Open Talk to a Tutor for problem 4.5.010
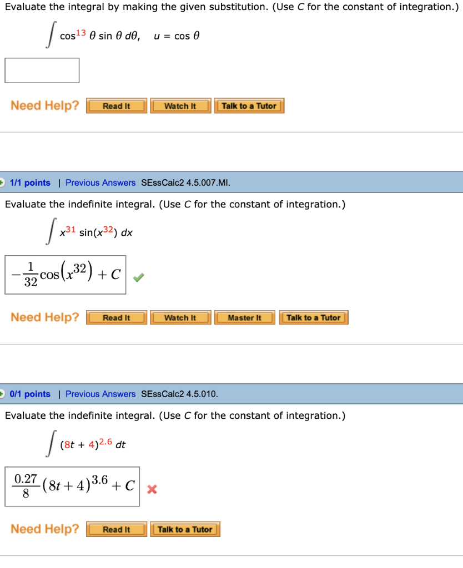The width and height of the screenshot is (463, 568). 185,529
